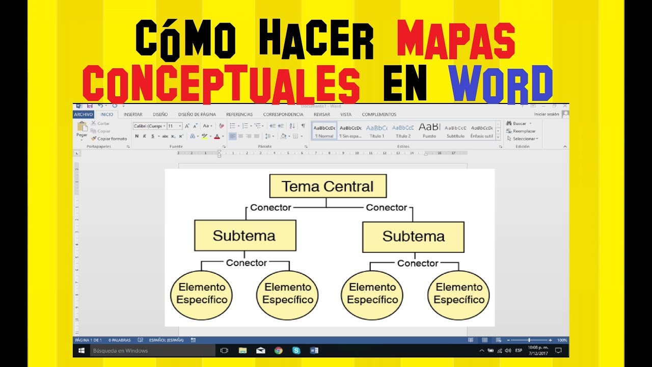
Task: Align text to the right
Action: 249,136
